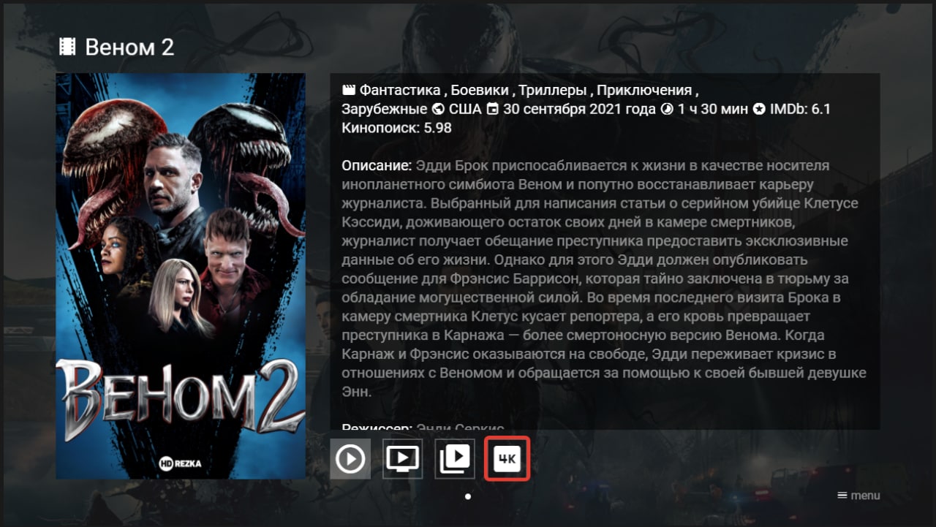
Task: Click the Веном 2 movie poster
Action: (181, 276)
